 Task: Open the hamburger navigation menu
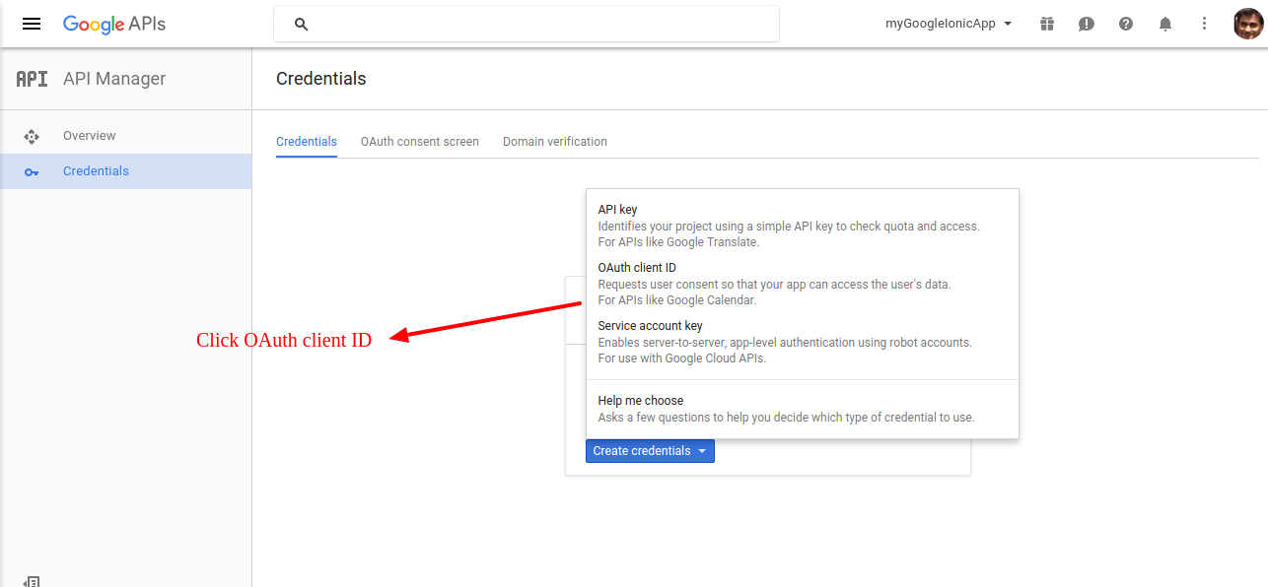tap(32, 24)
